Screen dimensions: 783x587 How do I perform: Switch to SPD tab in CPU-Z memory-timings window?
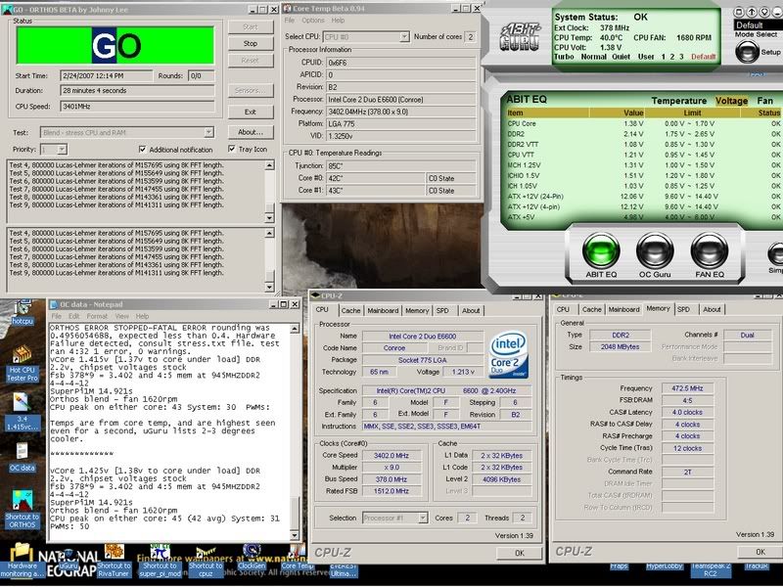tap(683, 309)
